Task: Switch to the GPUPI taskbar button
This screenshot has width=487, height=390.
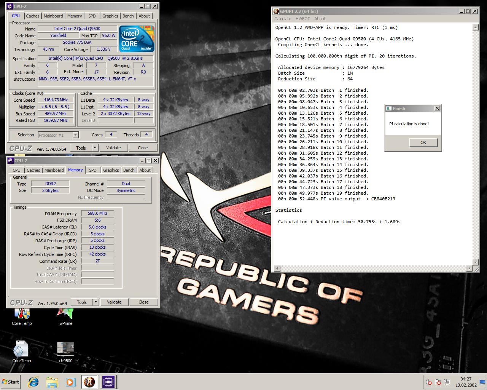Action: [x=89, y=382]
